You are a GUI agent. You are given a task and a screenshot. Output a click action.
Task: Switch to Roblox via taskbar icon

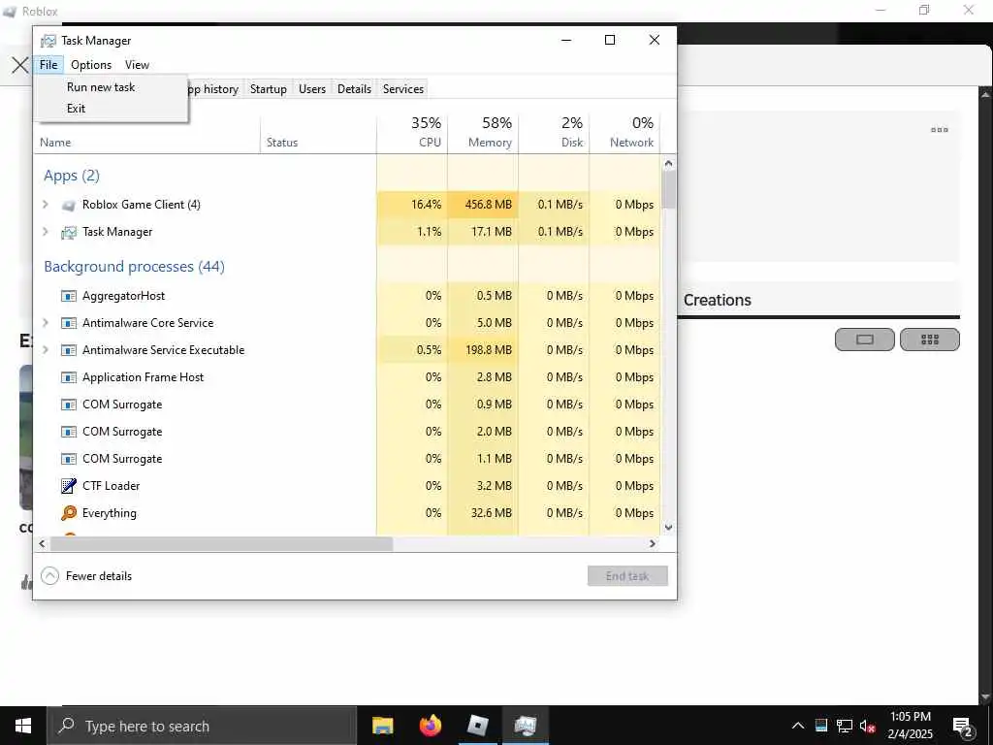click(x=477, y=726)
